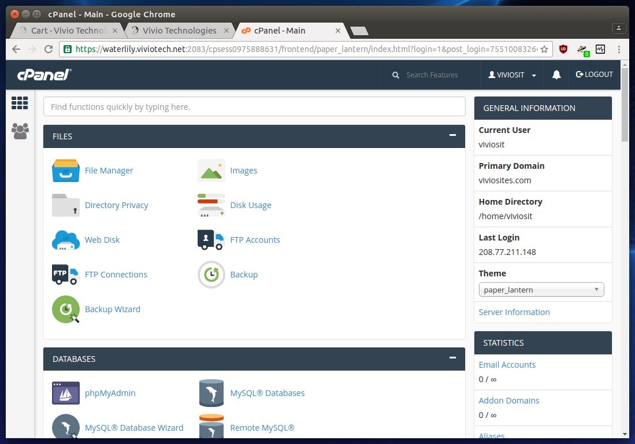This screenshot has width=635, height=444.
Task: Click the green-badge extension icon
Action: (583, 50)
